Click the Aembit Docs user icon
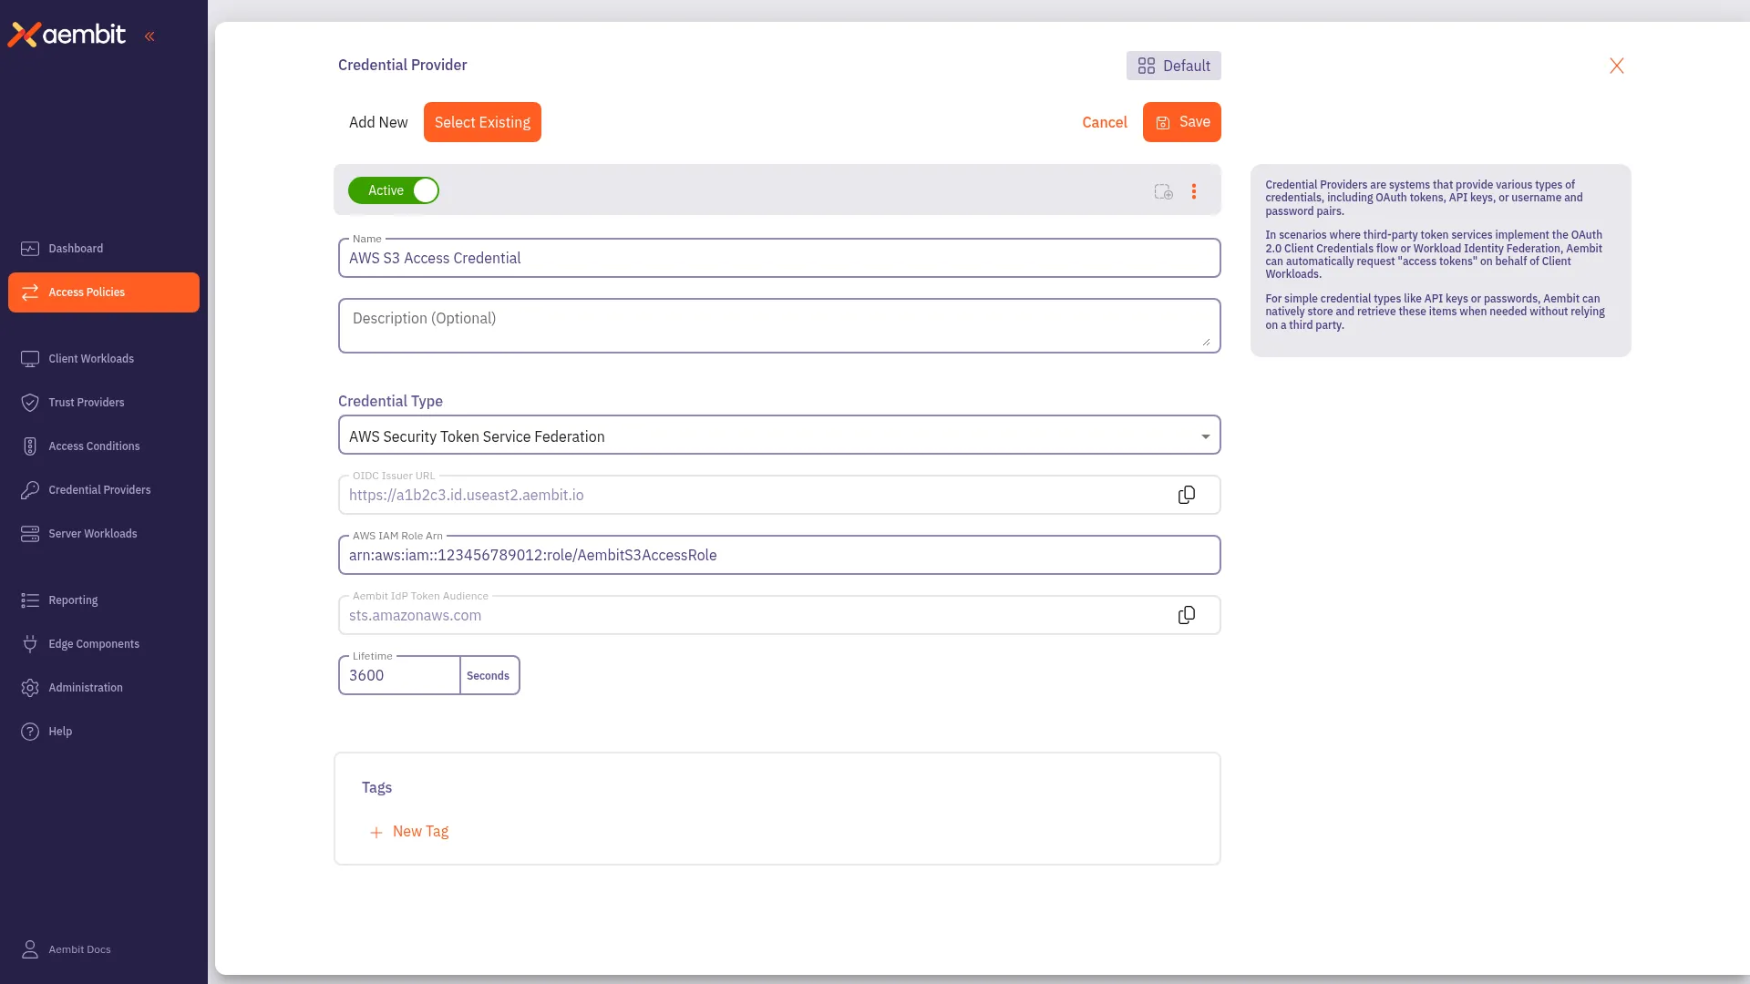The width and height of the screenshot is (1750, 984). (x=30, y=949)
